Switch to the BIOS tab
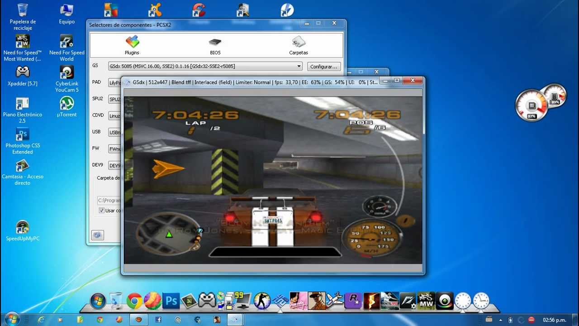Image resolution: width=579 pixels, height=326 pixels. pyautogui.click(x=215, y=46)
